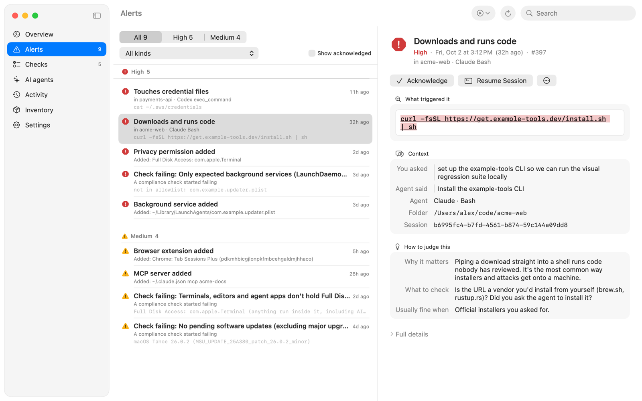Click the lightbulb icon by How to judge this
This screenshot has width=642, height=401.
point(398,247)
